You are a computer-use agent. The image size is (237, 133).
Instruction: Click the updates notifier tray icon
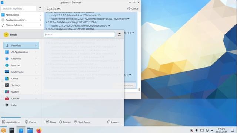click(x=191, y=130)
